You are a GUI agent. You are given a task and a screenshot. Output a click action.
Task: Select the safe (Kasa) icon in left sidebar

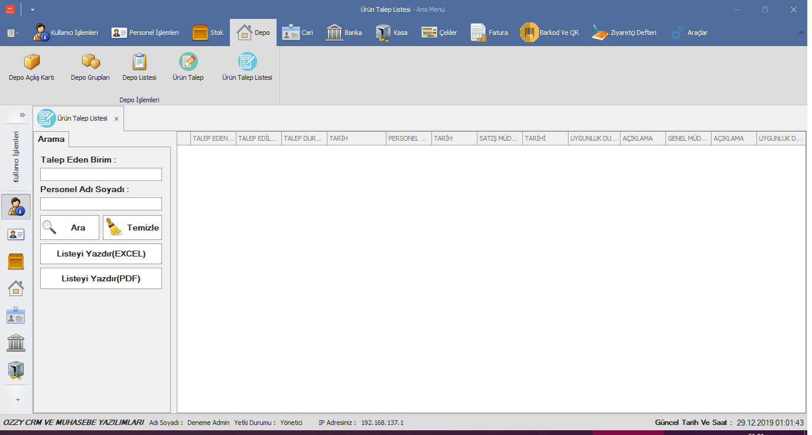coord(16,370)
